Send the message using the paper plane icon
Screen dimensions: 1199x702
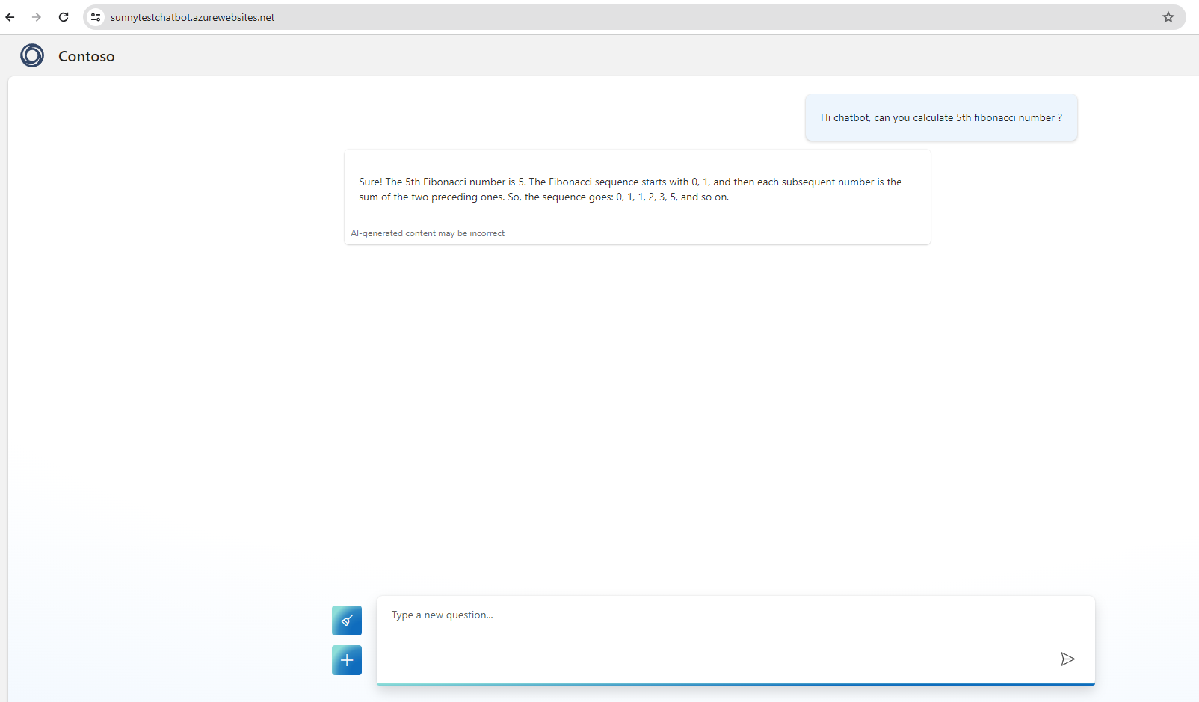1067,659
